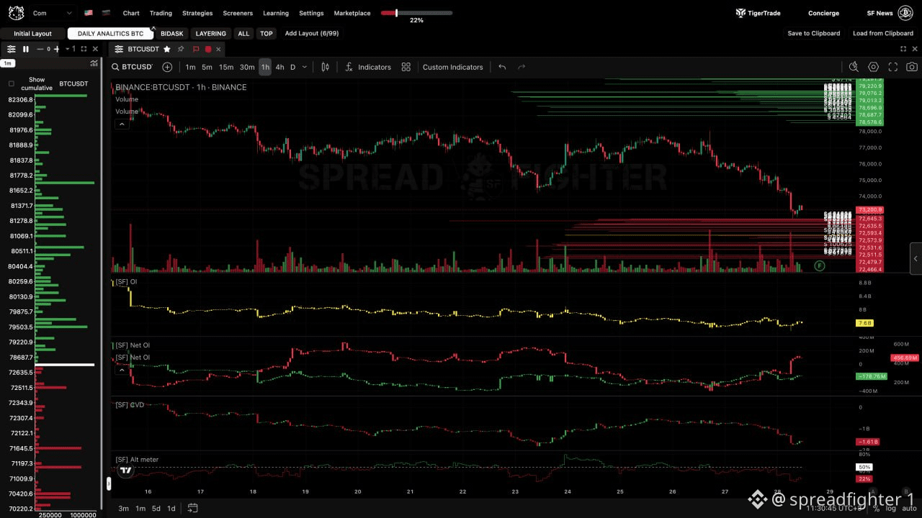This screenshot has height=518, width=922.
Task: Open the calendar go-to-date icon
Action: (x=192, y=508)
